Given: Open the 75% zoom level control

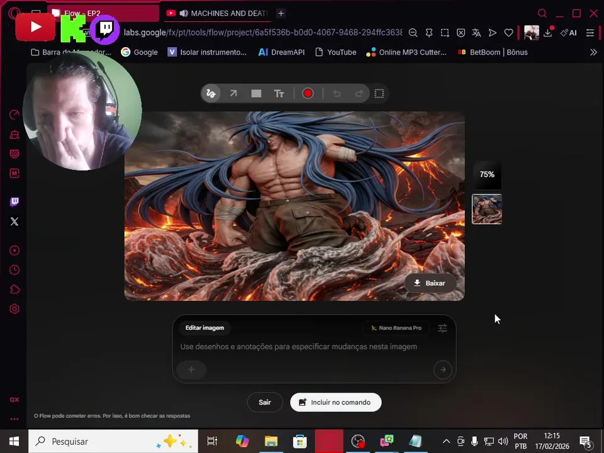Looking at the screenshot, I should pos(487,174).
